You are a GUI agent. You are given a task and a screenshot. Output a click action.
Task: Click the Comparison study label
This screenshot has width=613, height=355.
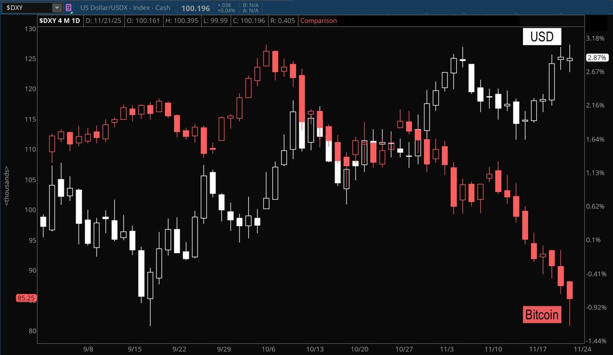pyautogui.click(x=319, y=21)
